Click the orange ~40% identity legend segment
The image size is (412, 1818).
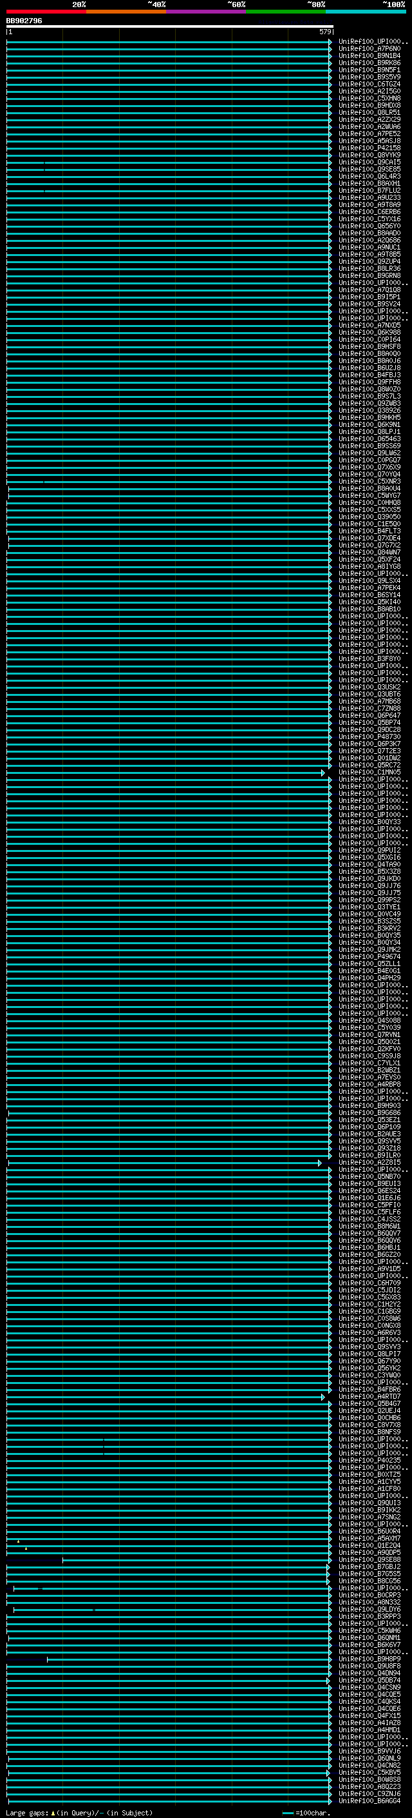tap(126, 12)
